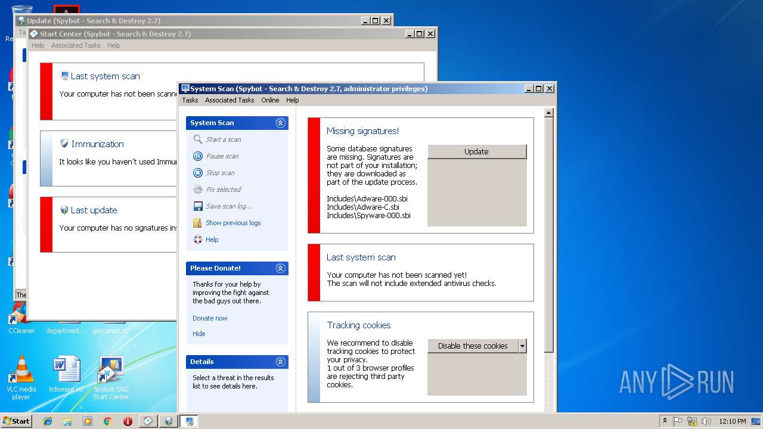
Task: Open Tasks menu in System Scan window
Action: [190, 100]
